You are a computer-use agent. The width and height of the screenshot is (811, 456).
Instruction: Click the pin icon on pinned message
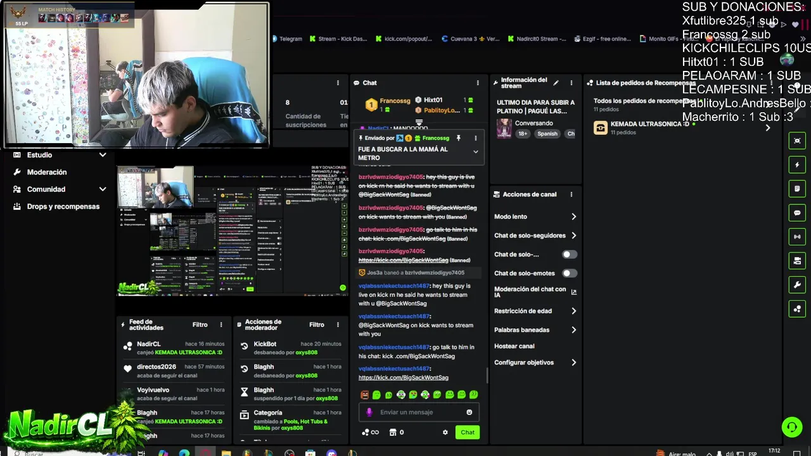458,138
